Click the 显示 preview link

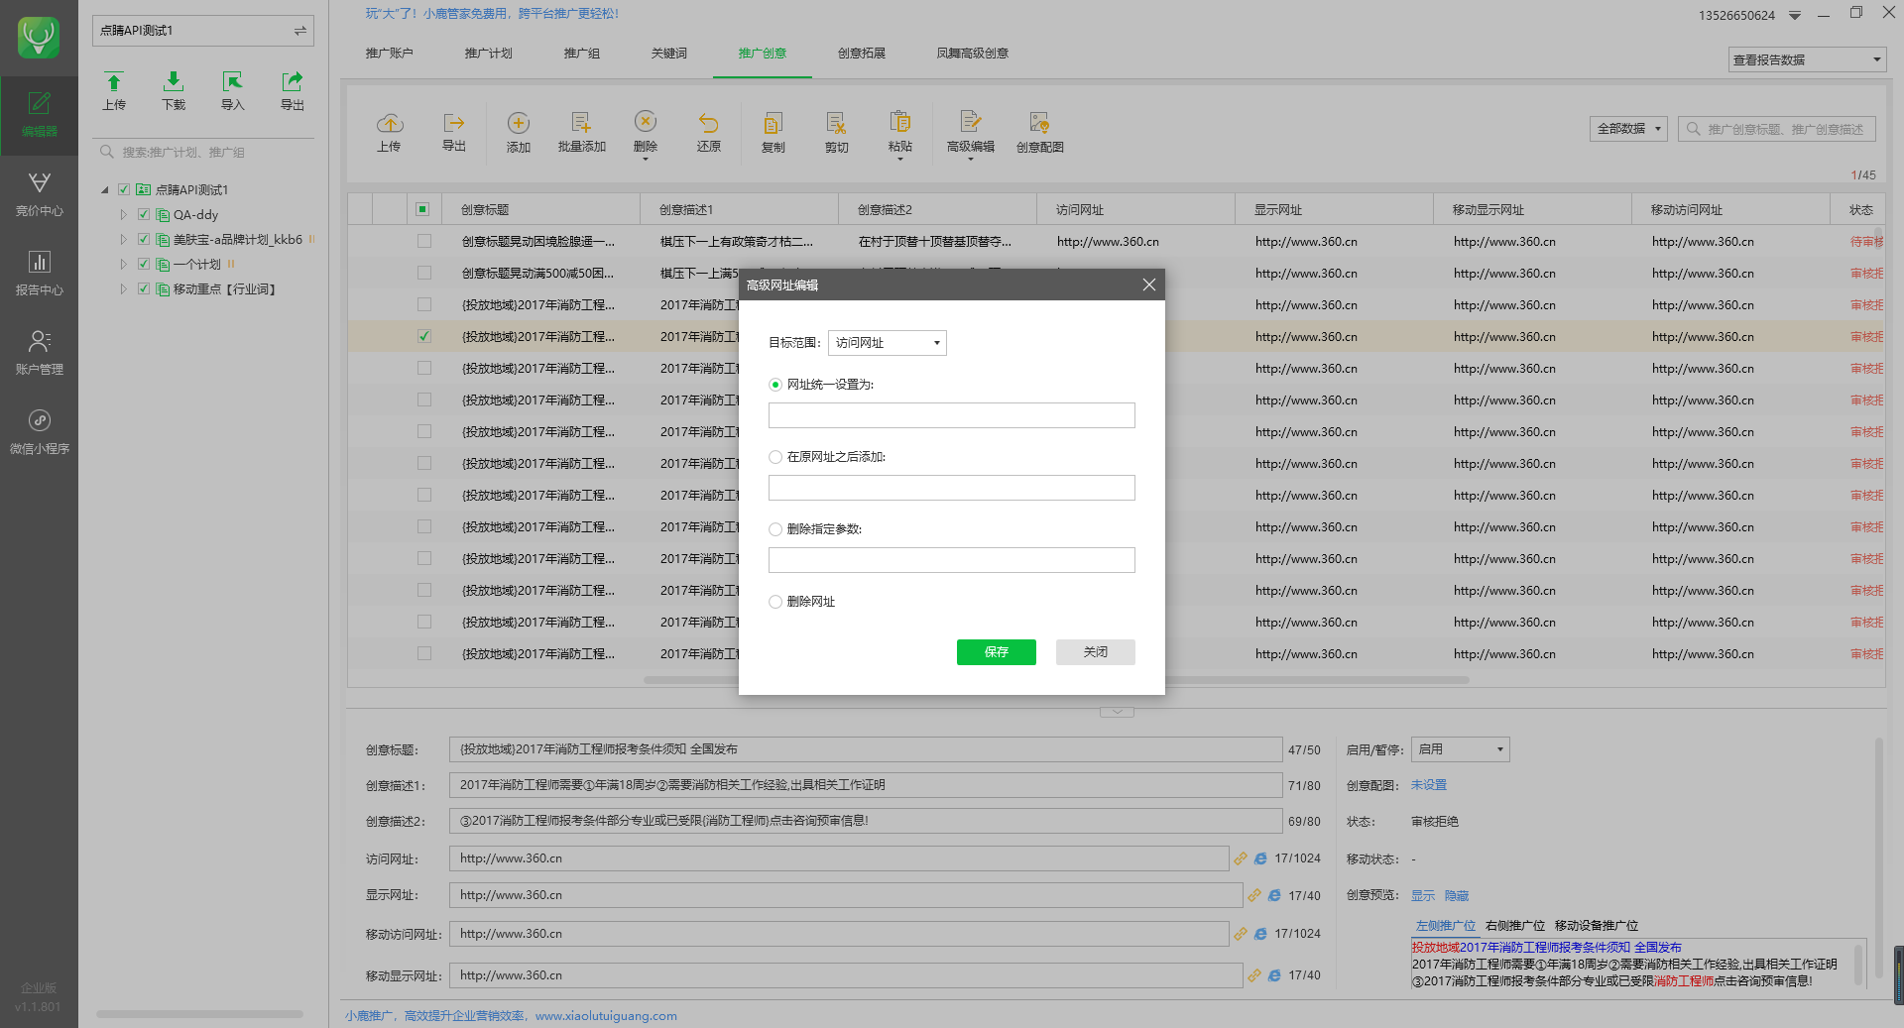(x=1422, y=896)
